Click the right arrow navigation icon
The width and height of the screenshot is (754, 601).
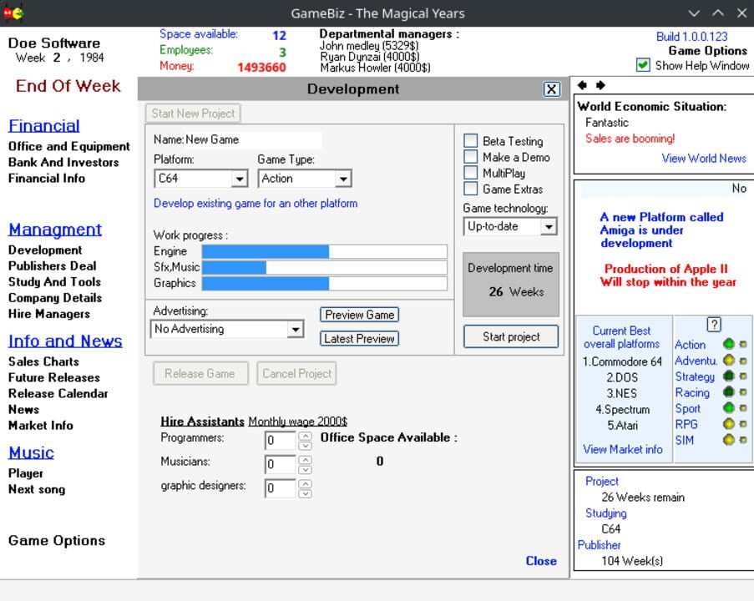tap(600, 85)
